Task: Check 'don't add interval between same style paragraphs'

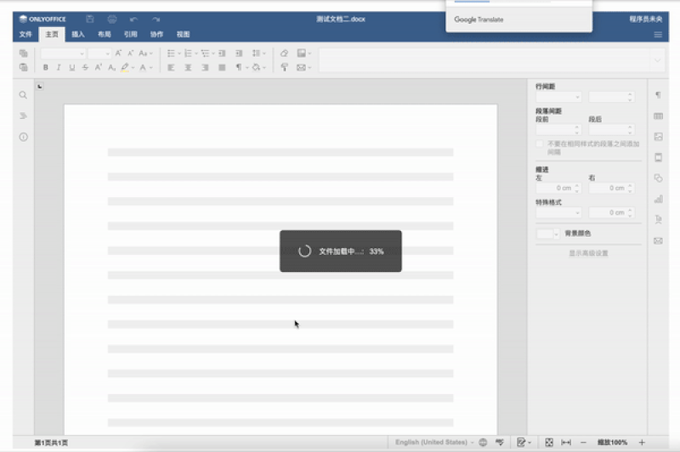Action: [x=540, y=144]
